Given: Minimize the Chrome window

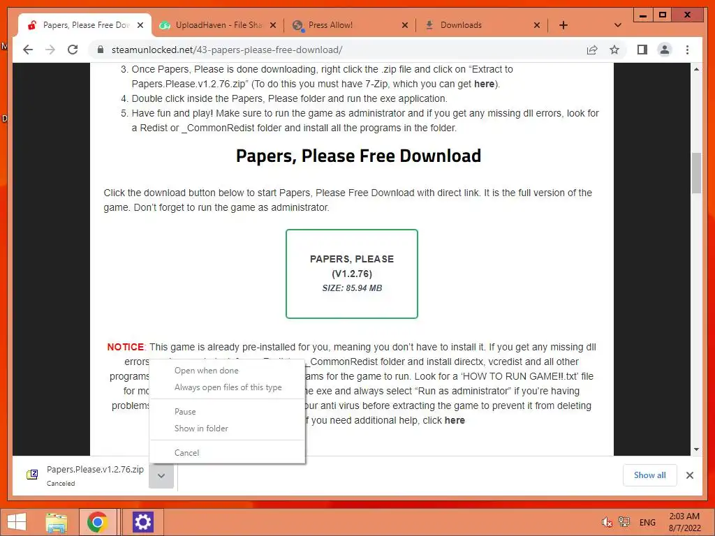Looking at the screenshot, I should pos(643,15).
